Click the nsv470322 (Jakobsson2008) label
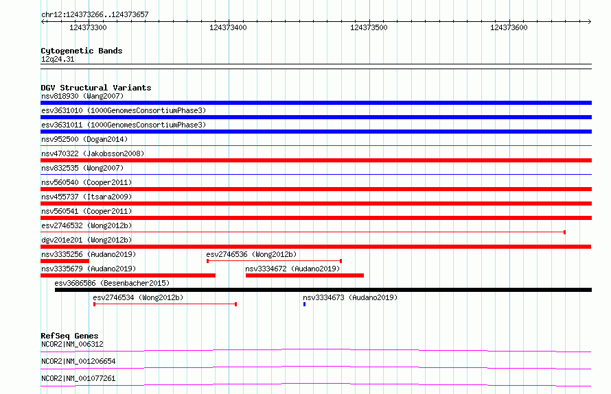Viewport: 611px width, 394px height. pos(93,153)
